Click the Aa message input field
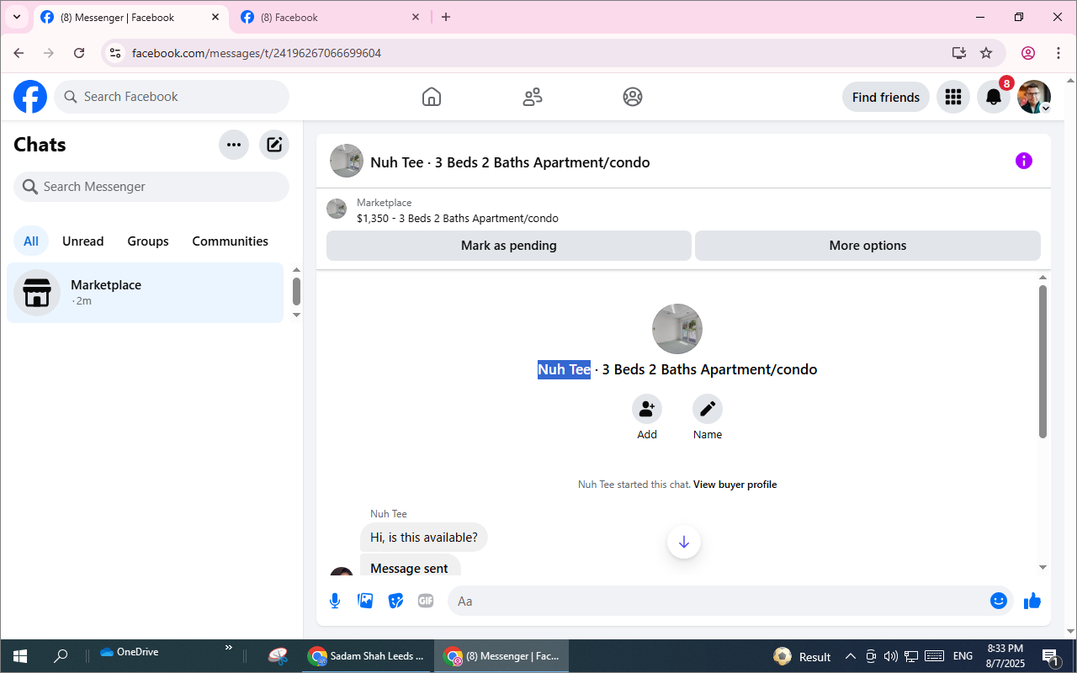This screenshot has width=1077, height=673. tap(720, 601)
